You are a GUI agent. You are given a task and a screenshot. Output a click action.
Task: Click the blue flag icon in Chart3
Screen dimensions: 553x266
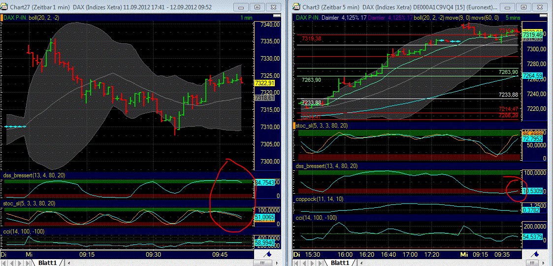click(x=534, y=254)
